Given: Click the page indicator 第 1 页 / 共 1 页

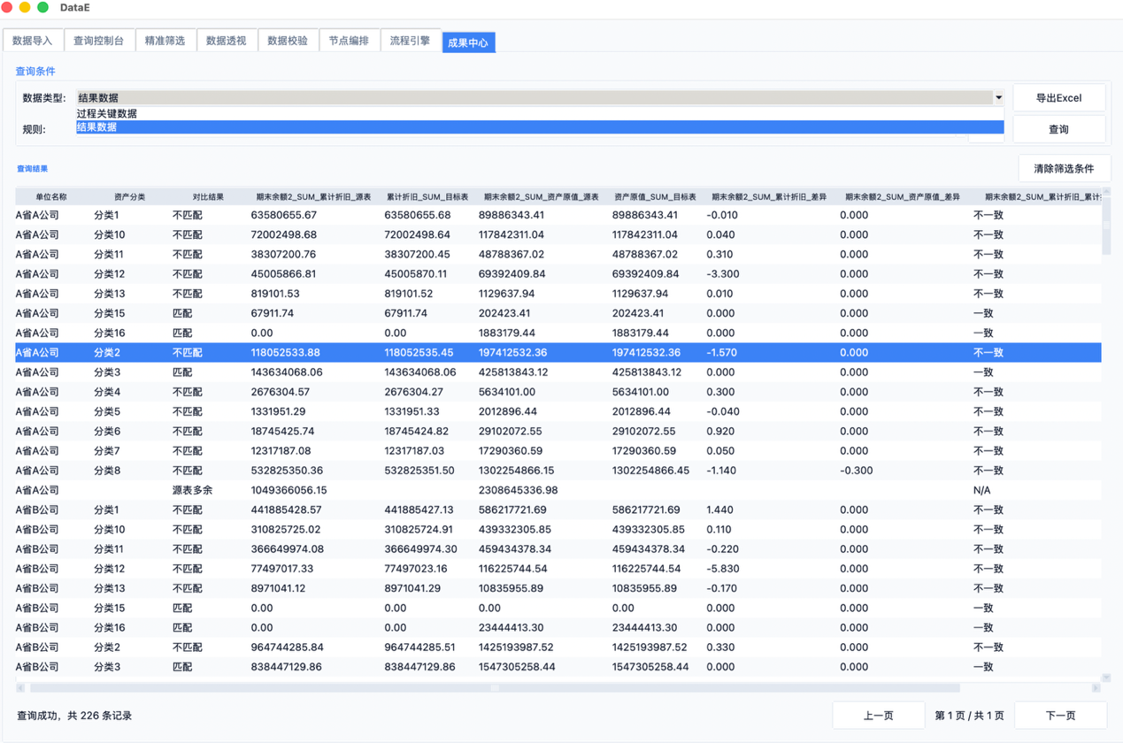Looking at the screenshot, I should pos(970,716).
